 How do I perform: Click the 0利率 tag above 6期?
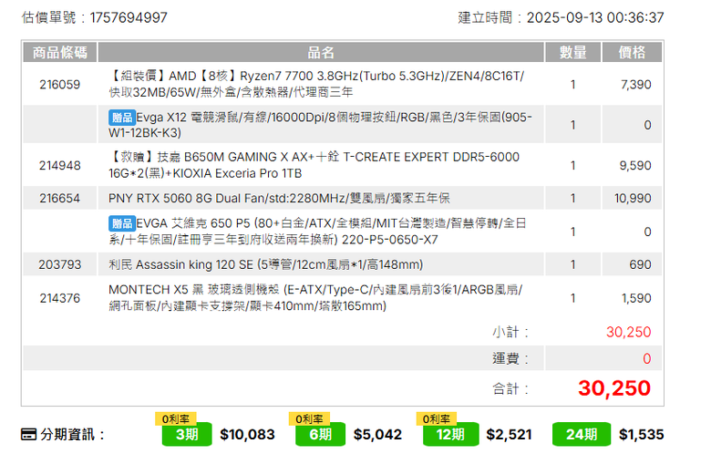(309, 418)
